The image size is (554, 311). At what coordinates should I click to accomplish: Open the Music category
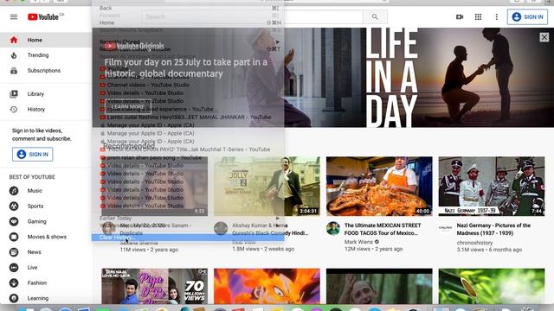(x=46, y=191)
